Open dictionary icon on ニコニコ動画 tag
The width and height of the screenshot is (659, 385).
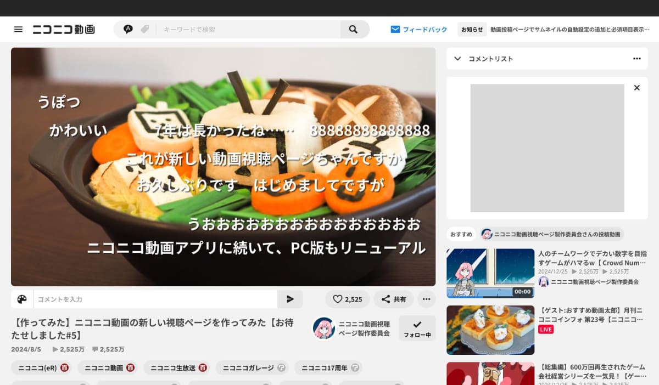tap(131, 368)
